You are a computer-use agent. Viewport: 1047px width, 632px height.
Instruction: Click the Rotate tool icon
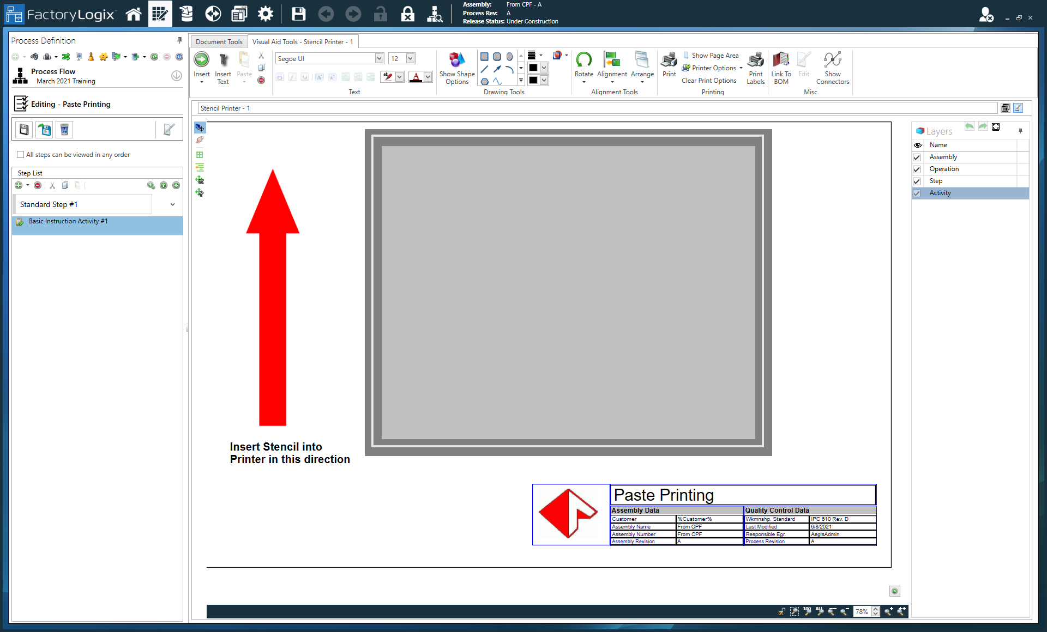tap(583, 60)
